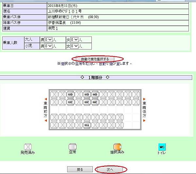Click the 次へ next button
The width and height of the screenshot is (196, 174).
coord(110,169)
